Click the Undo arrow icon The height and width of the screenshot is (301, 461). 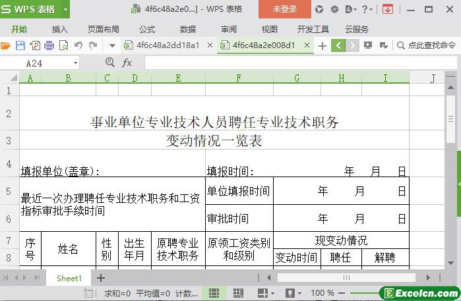[78, 45]
